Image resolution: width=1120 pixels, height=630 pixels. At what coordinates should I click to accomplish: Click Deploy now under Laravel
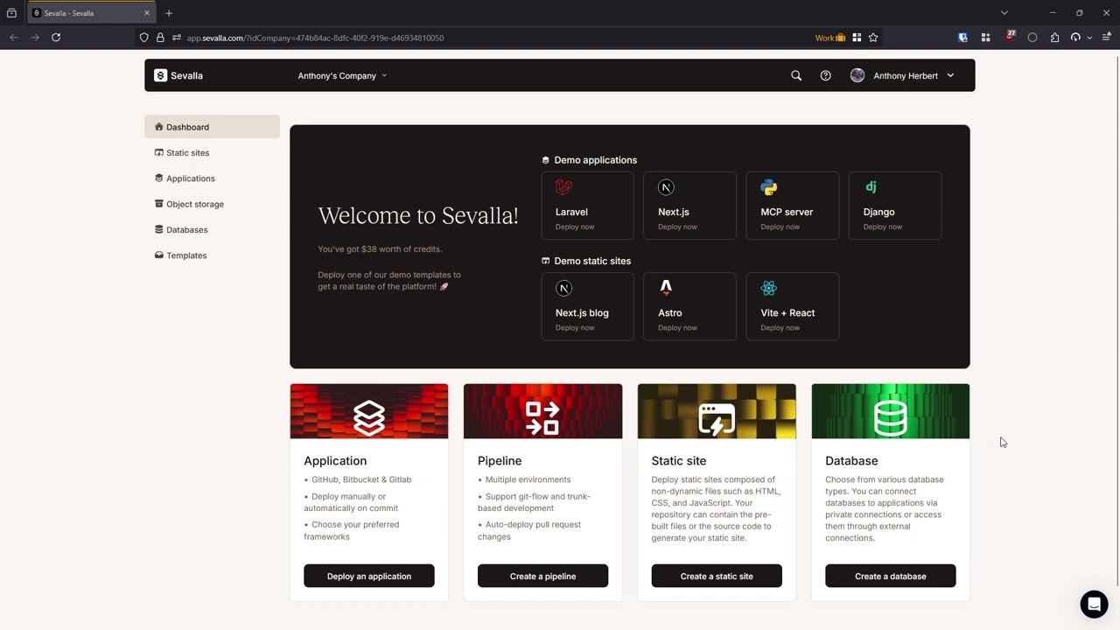[575, 227]
